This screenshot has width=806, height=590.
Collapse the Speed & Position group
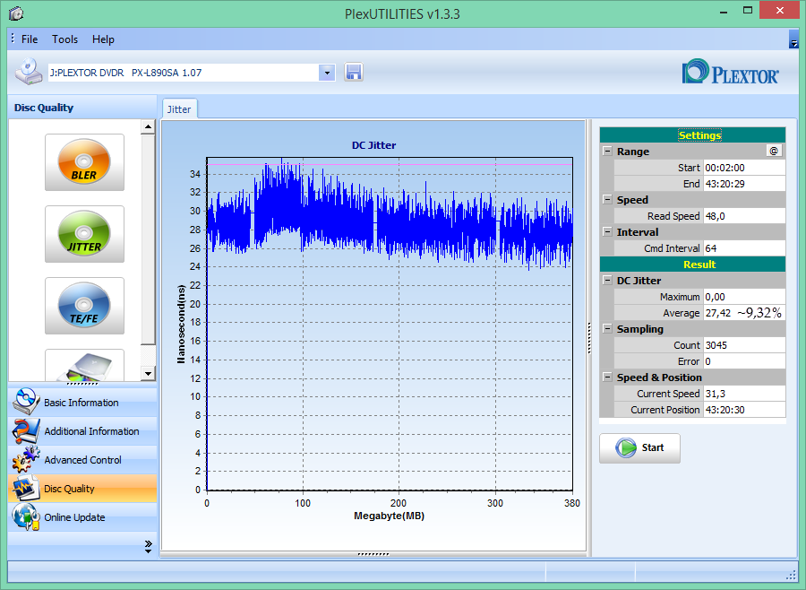pos(607,377)
